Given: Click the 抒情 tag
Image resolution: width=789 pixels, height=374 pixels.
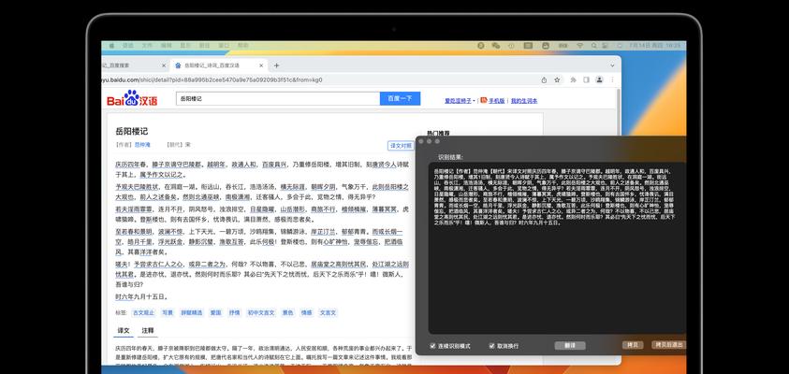Looking at the screenshot, I should coord(235,312).
